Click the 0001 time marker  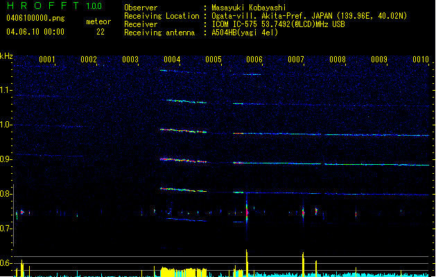click(x=47, y=59)
